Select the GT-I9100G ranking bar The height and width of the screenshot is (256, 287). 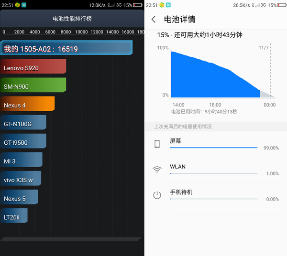(23, 122)
